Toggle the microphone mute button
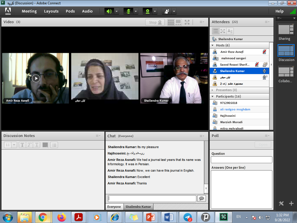This screenshot has width=297, height=223. [x=128, y=11]
